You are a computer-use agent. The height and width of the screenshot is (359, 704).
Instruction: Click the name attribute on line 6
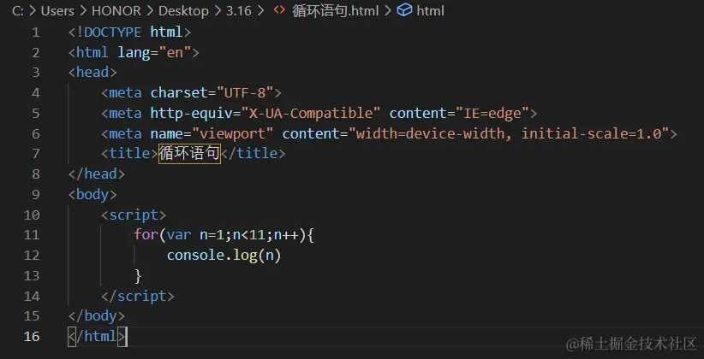click(166, 133)
